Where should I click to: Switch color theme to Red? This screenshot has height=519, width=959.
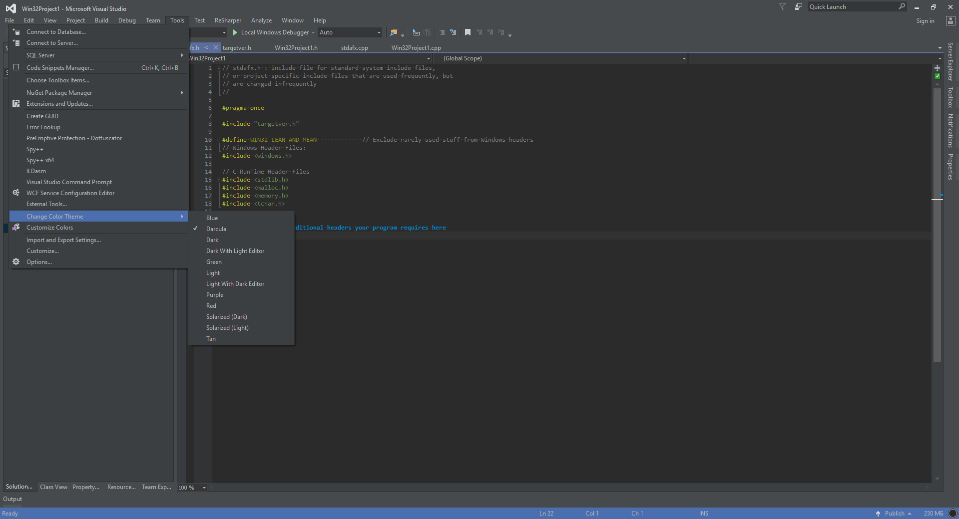tap(241, 306)
